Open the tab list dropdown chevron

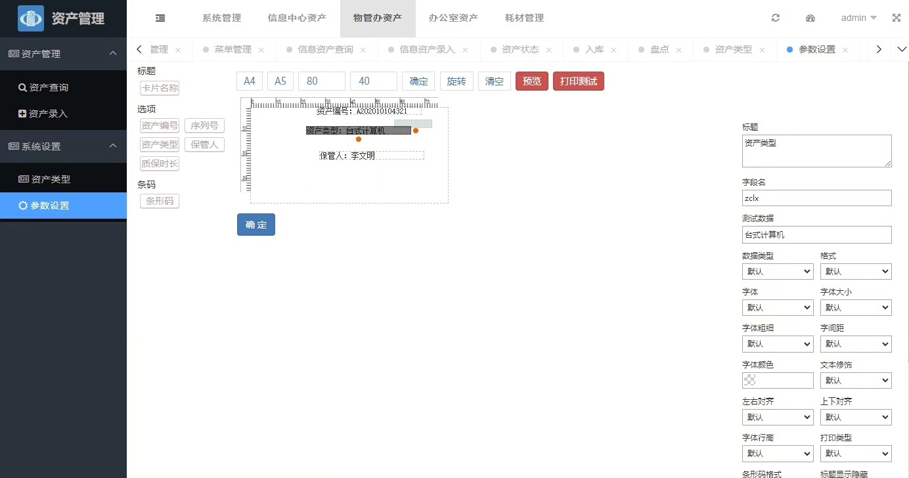pyautogui.click(x=901, y=49)
